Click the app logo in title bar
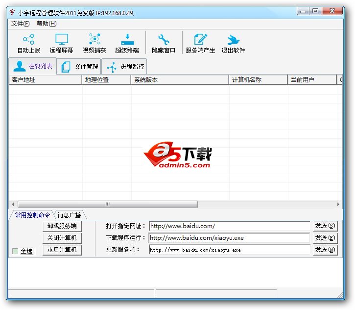Image resolution: width=355 pixels, height=310 pixels. coord(12,12)
